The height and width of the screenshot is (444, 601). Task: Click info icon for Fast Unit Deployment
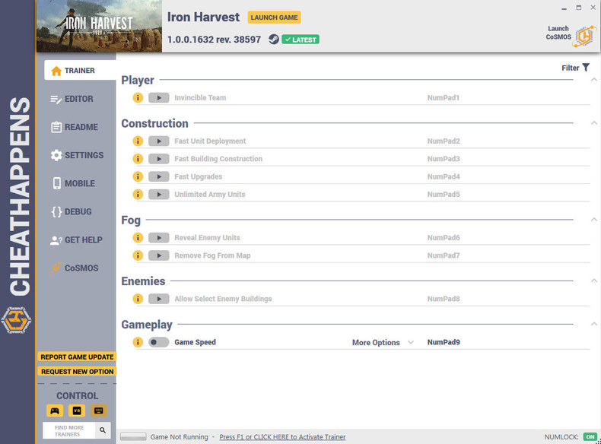pos(138,141)
